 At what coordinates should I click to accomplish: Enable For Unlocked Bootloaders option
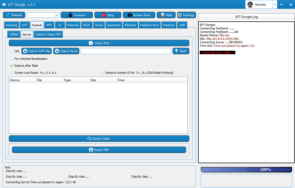tap(12, 58)
